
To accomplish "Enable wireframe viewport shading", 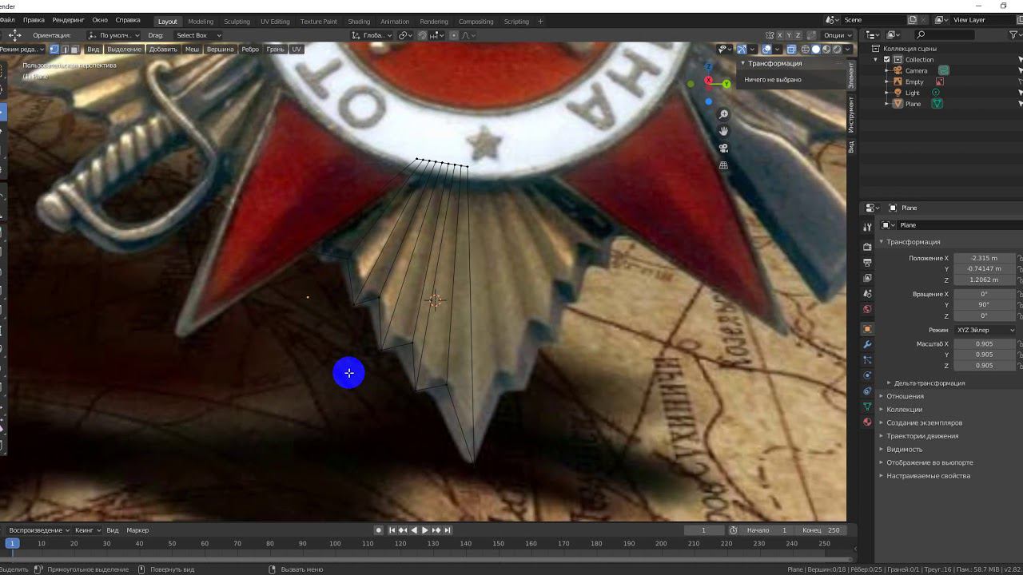I will coord(805,50).
